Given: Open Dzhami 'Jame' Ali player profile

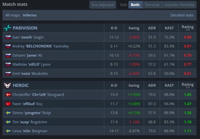Looking at the screenshot, I should pyautogui.click(x=27, y=55).
